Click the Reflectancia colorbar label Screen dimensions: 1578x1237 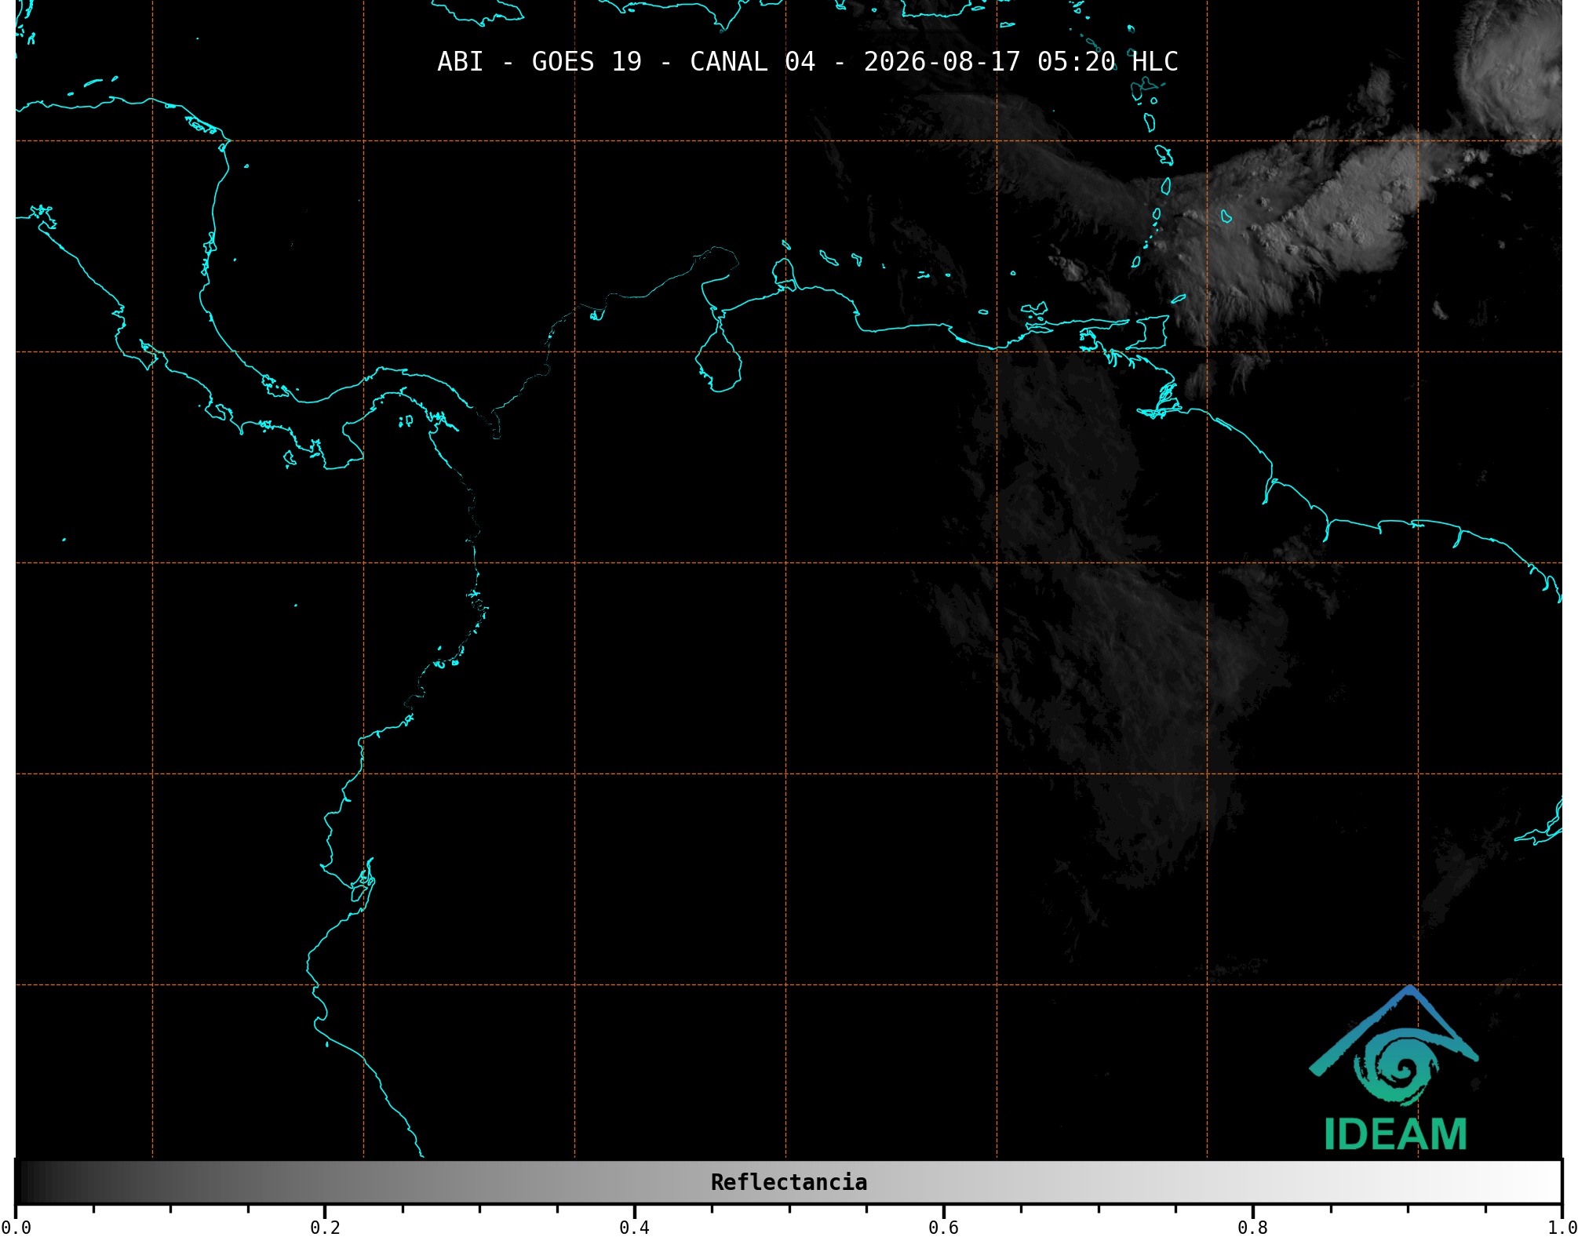[x=789, y=1182]
